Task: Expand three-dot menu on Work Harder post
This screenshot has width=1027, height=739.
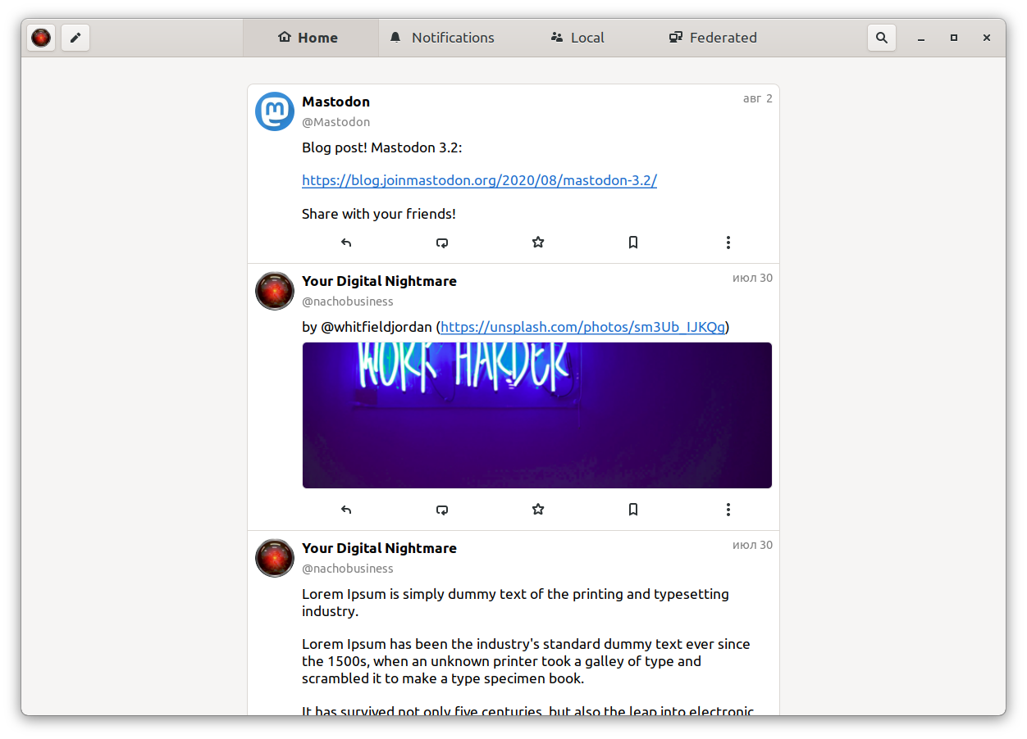Action: pos(728,510)
